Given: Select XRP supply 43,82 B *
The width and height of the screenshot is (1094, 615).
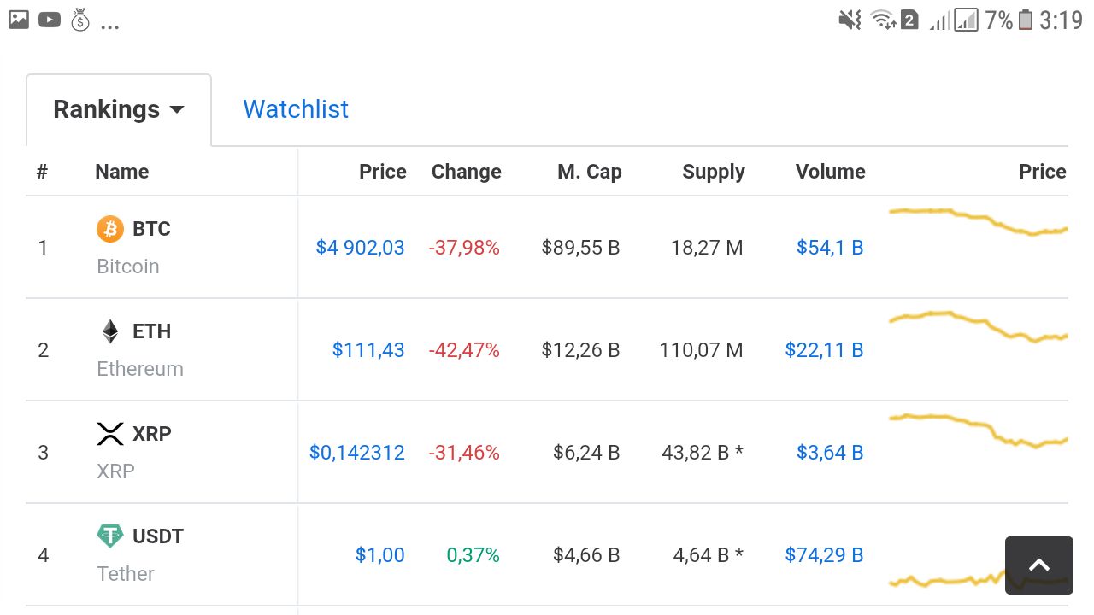Looking at the screenshot, I should pyautogui.click(x=703, y=453).
